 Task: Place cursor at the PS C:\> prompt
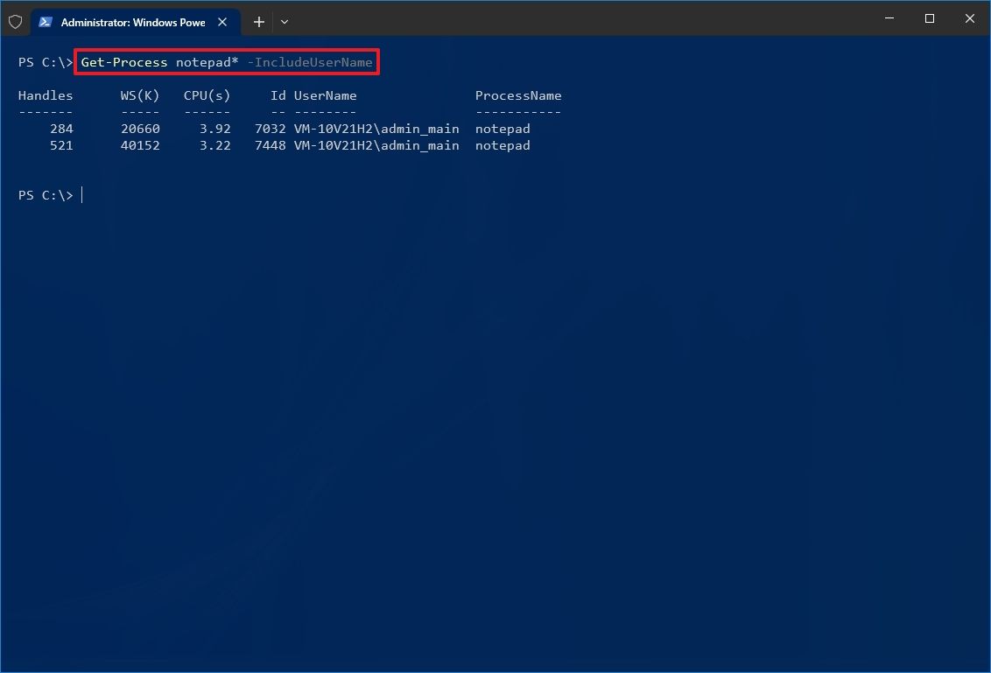pyautogui.click(x=81, y=194)
